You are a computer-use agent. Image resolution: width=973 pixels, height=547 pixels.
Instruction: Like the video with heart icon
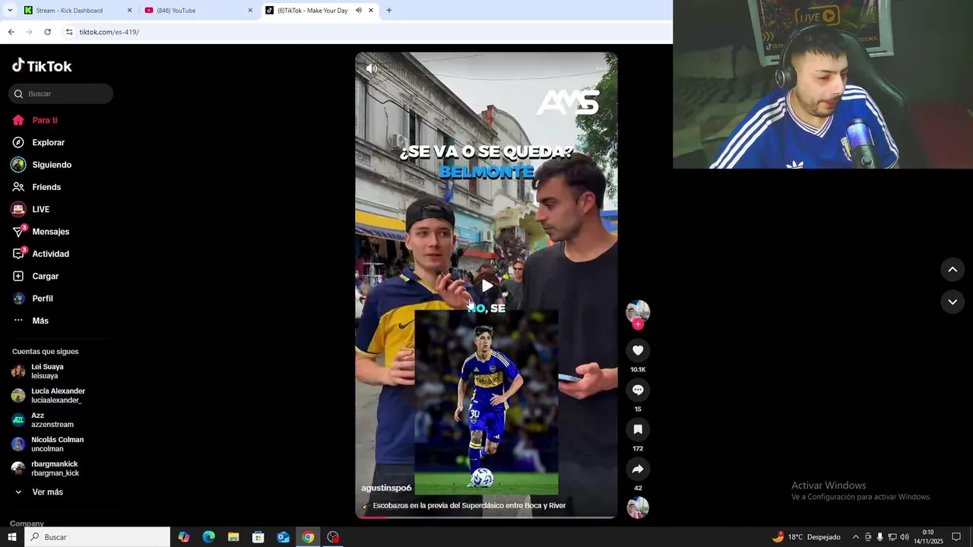pyautogui.click(x=638, y=350)
